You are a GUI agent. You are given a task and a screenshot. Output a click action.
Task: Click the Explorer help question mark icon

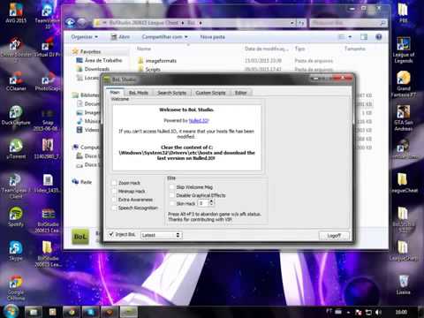coord(379,37)
